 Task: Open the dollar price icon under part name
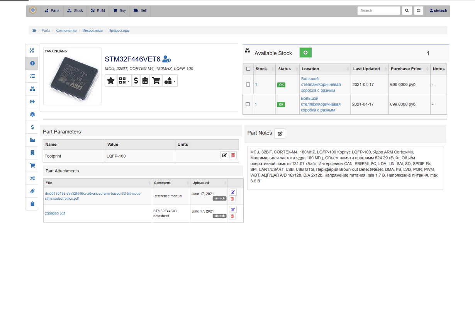(x=136, y=81)
